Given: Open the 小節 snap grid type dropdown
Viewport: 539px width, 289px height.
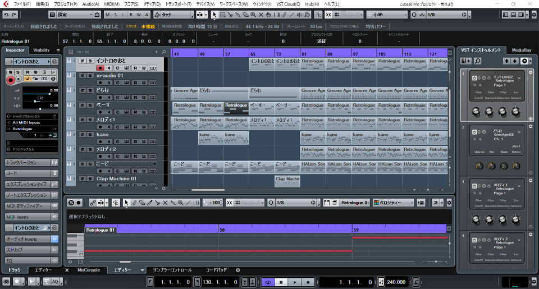Looking at the screenshot, I should (x=387, y=15).
